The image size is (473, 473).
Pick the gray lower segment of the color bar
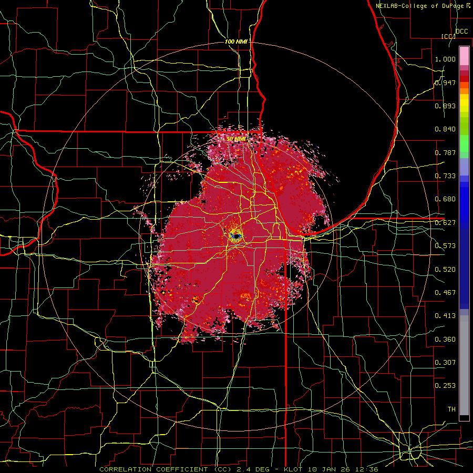click(x=464, y=365)
